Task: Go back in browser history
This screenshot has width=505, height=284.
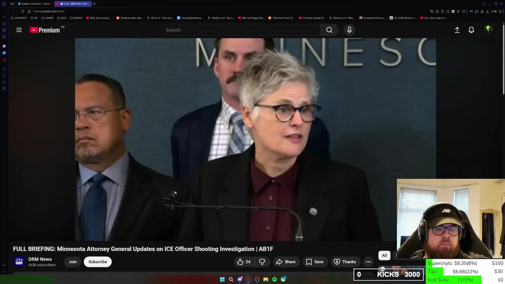Action: (x=11, y=11)
